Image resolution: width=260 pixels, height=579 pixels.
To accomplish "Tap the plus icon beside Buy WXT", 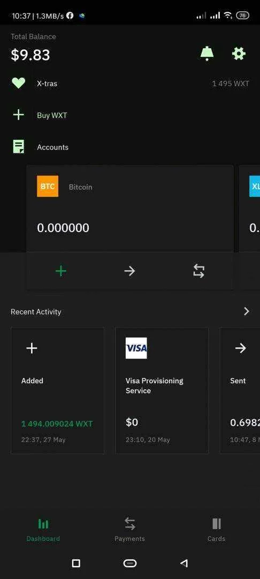I will point(18,115).
